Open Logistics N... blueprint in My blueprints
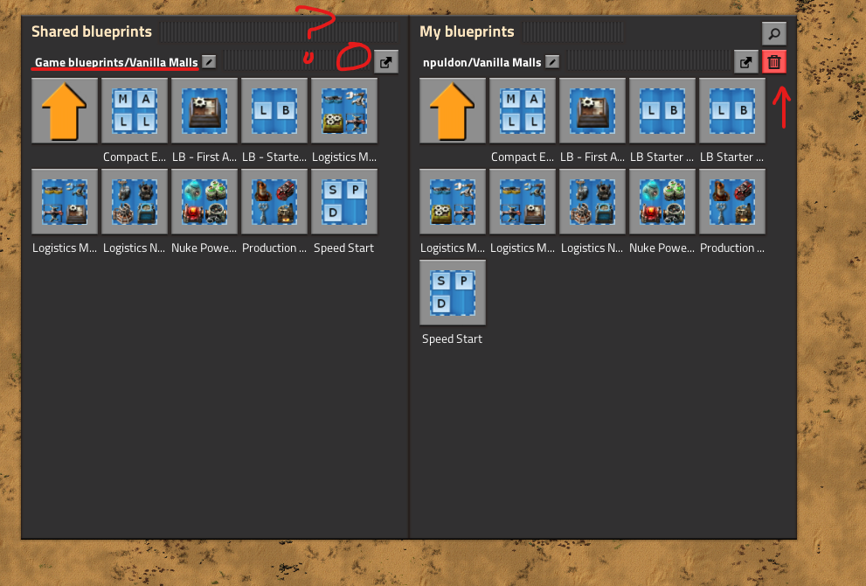866x586 pixels. (592, 201)
